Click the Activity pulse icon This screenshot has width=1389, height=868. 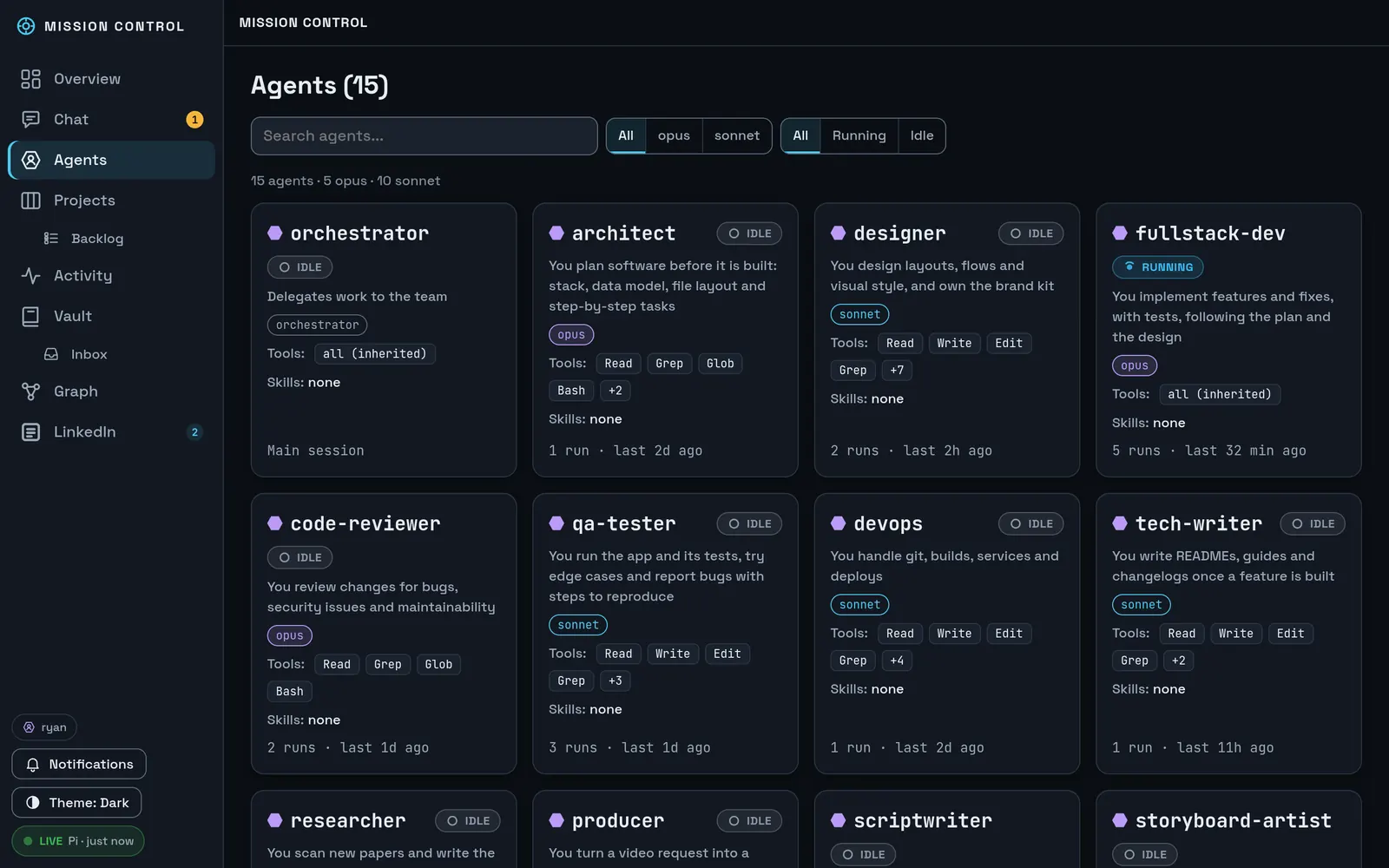(30, 276)
